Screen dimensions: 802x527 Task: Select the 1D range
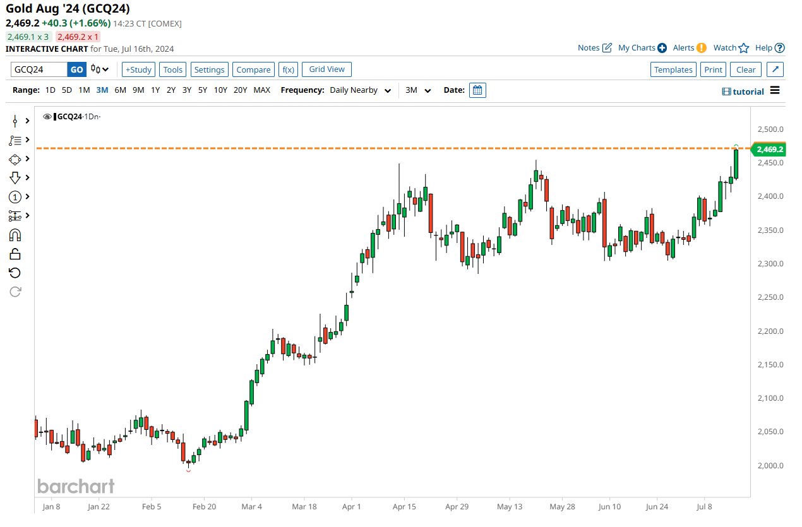51,90
